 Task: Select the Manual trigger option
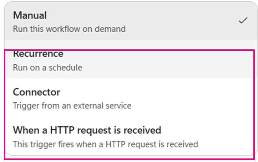[x=131, y=21]
